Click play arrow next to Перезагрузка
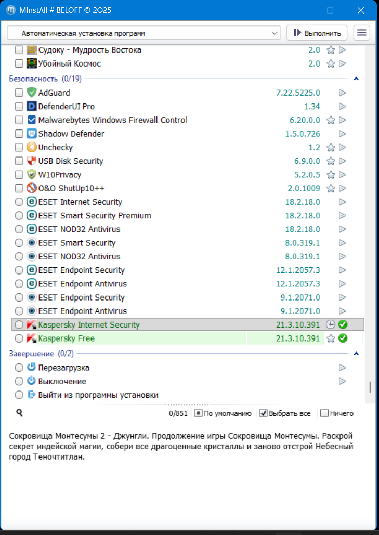Image resolution: width=379 pixels, height=535 pixels. [343, 368]
